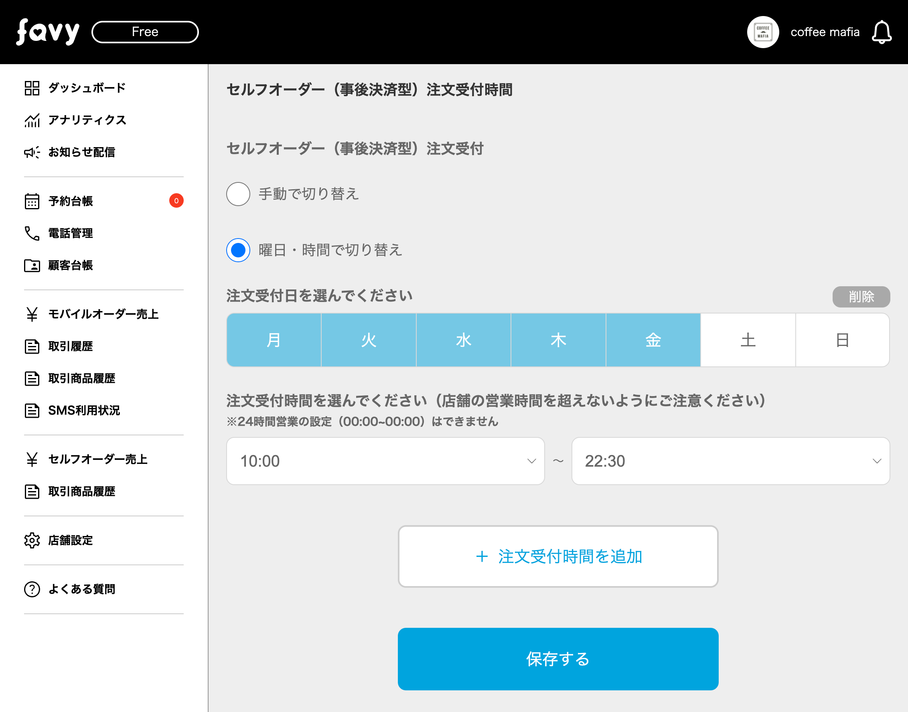Open the 22:30 end time dropdown

(730, 461)
